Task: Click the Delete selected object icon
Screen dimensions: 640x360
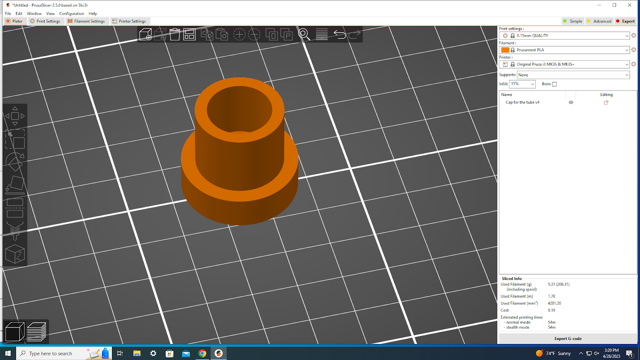Action: click(160, 34)
